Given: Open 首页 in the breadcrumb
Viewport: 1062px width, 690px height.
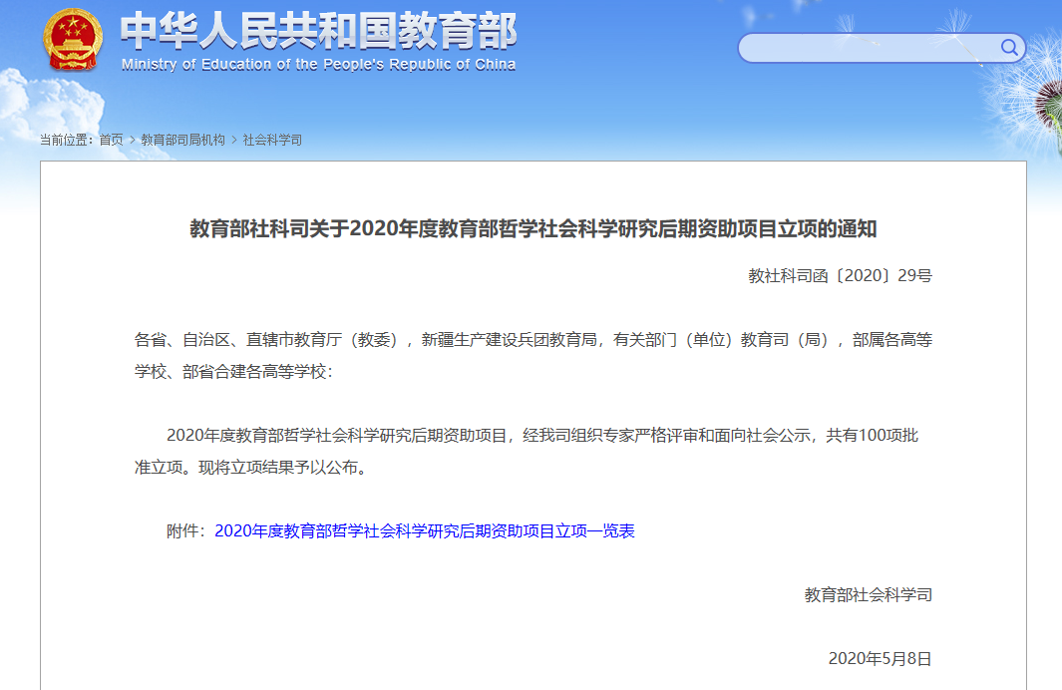Looking at the screenshot, I should [111, 141].
